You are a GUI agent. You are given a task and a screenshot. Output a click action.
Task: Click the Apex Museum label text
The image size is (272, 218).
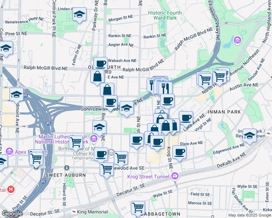pyautogui.click(x=31, y=152)
